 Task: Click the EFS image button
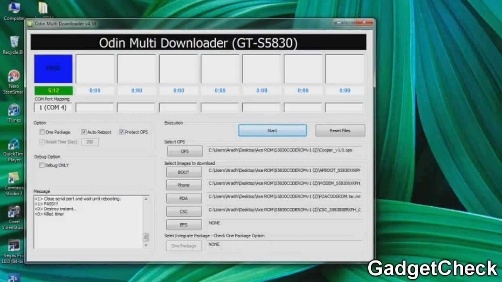point(184,225)
